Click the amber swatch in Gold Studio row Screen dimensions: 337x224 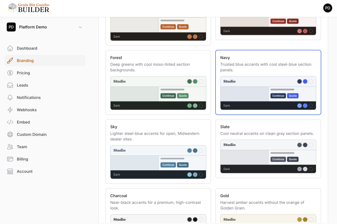(300, 220)
